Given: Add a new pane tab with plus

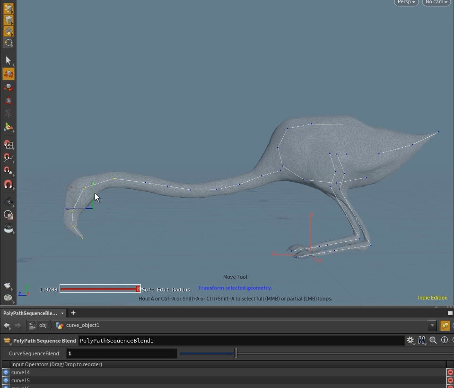Looking at the screenshot, I should pos(73,313).
